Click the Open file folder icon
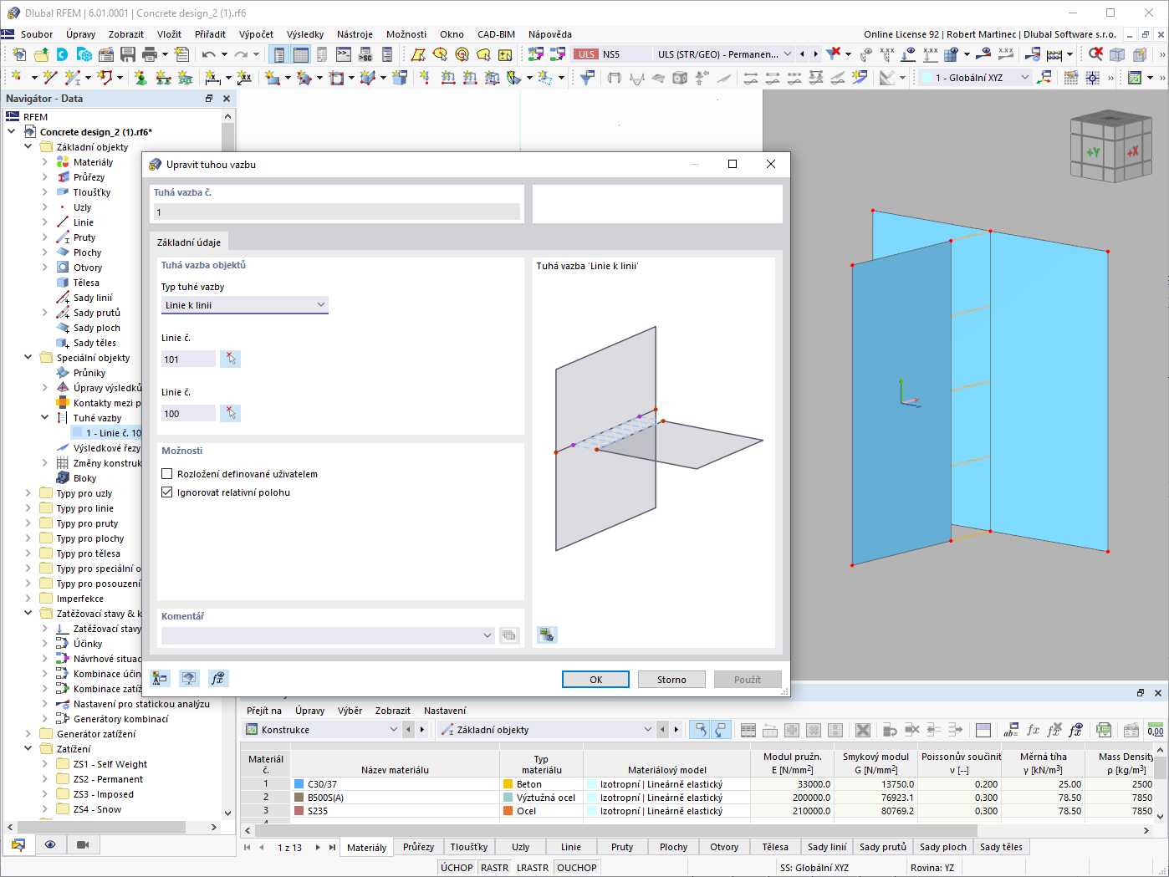This screenshot has width=1169, height=877. (41, 54)
